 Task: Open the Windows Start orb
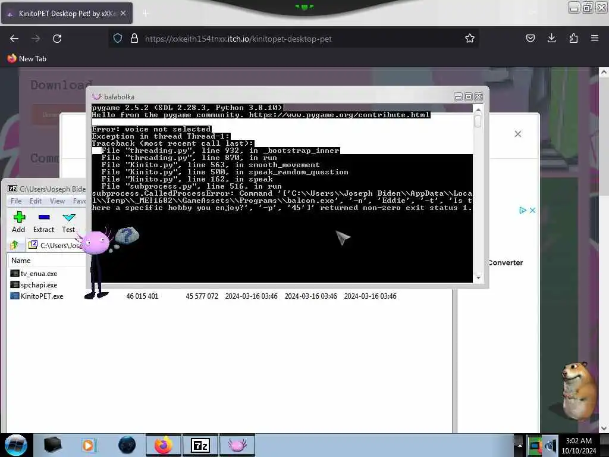point(16,445)
